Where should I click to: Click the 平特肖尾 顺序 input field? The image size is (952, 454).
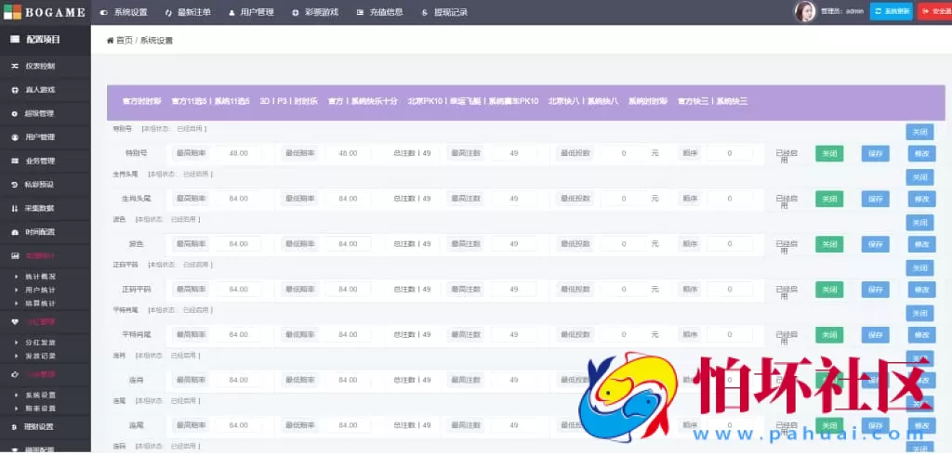click(729, 335)
